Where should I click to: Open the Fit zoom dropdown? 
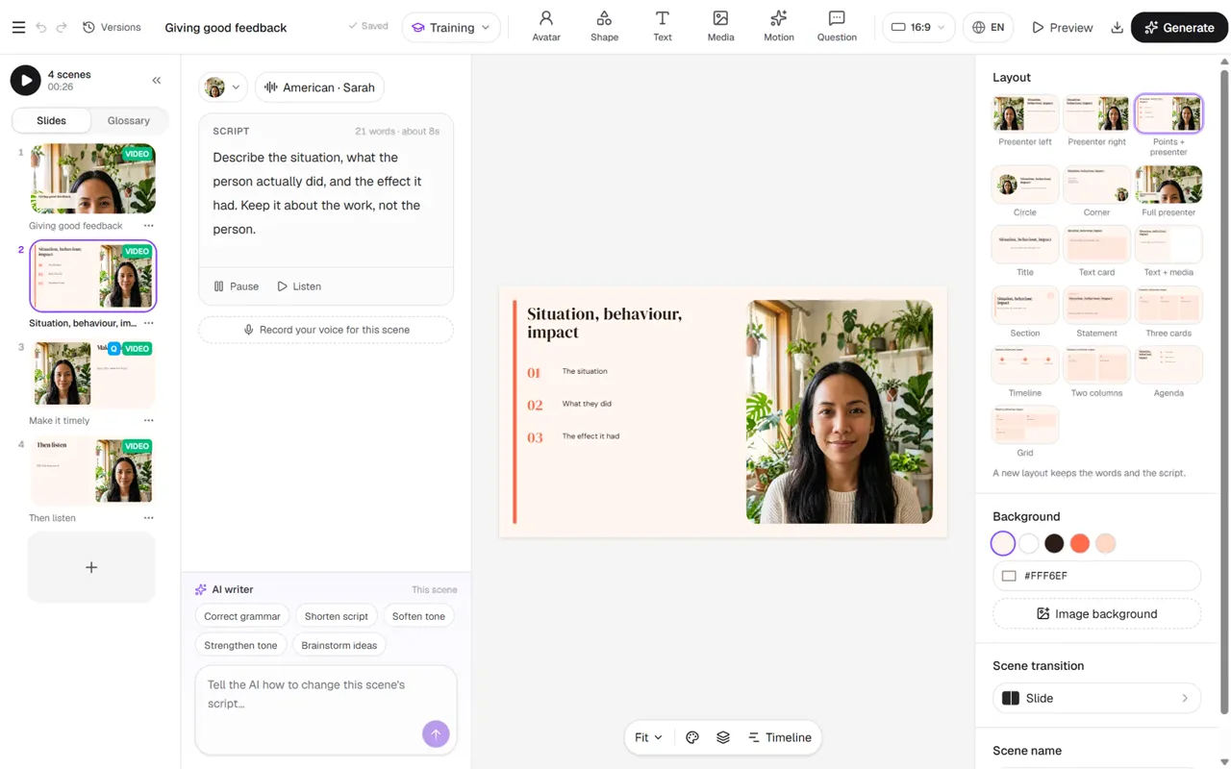point(649,737)
